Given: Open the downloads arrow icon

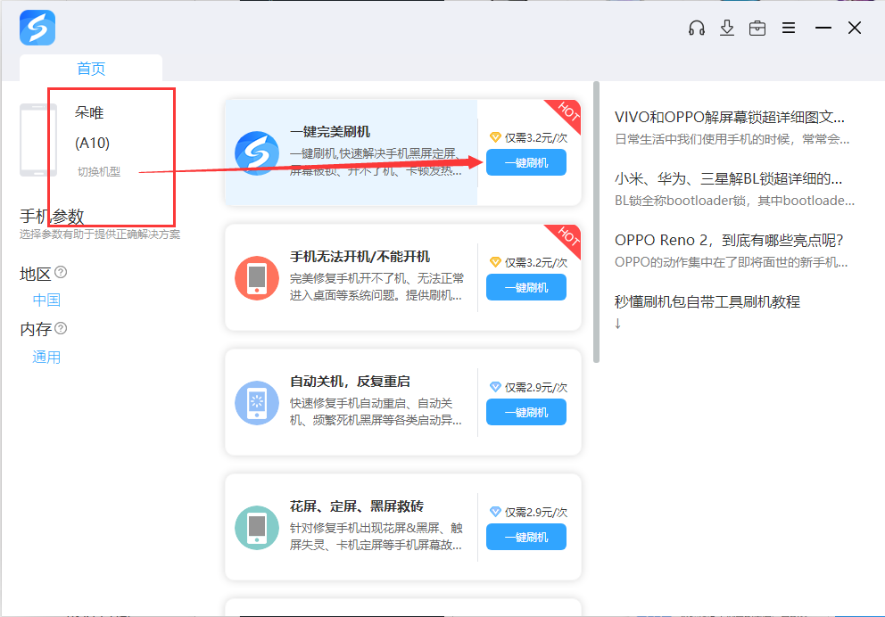Looking at the screenshot, I should click(x=727, y=28).
